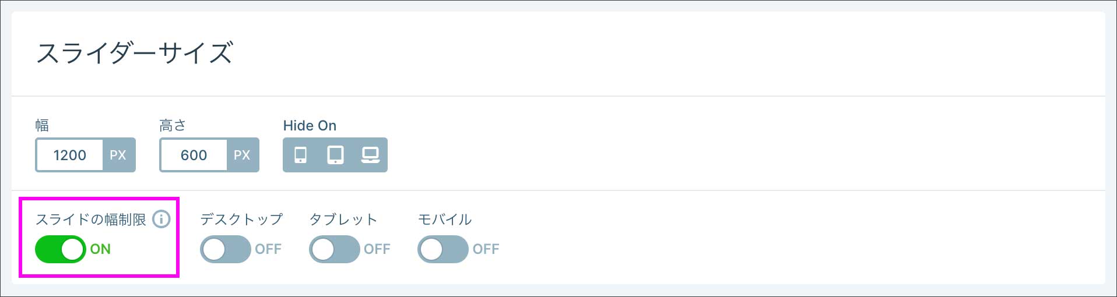
Task: Click the 幅 input field showing 1200
Action: click(70, 155)
